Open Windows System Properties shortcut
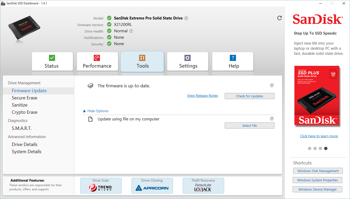Image resolution: width=350 pixels, height=199 pixels. (x=317, y=180)
